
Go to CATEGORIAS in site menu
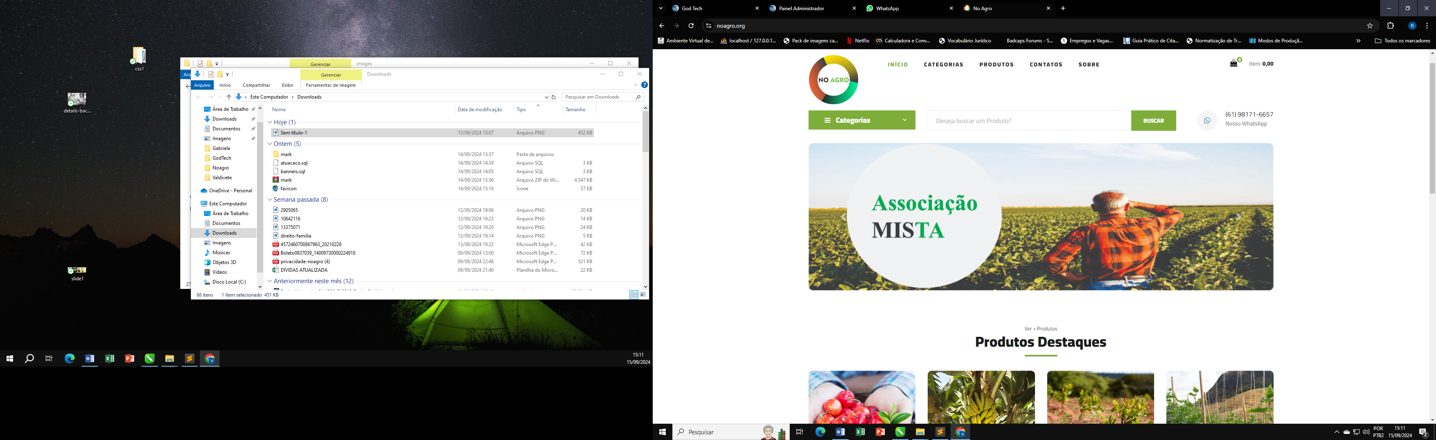tap(943, 65)
